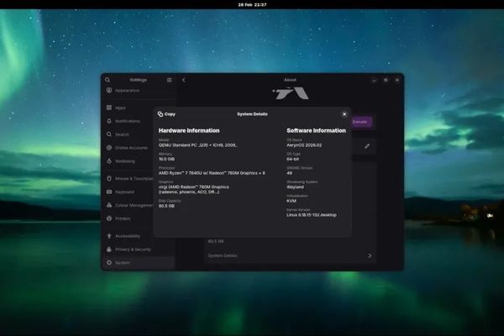Open Apps settings panel

139,108
